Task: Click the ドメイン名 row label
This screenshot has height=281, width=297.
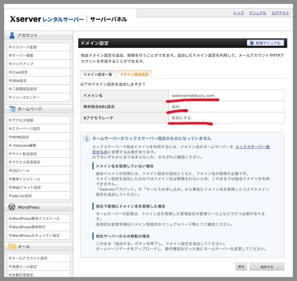Action: coord(93,96)
